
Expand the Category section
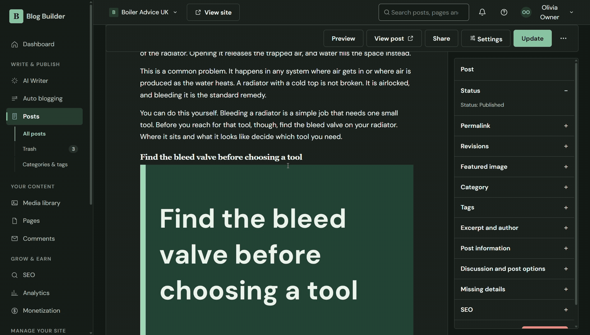(x=566, y=187)
